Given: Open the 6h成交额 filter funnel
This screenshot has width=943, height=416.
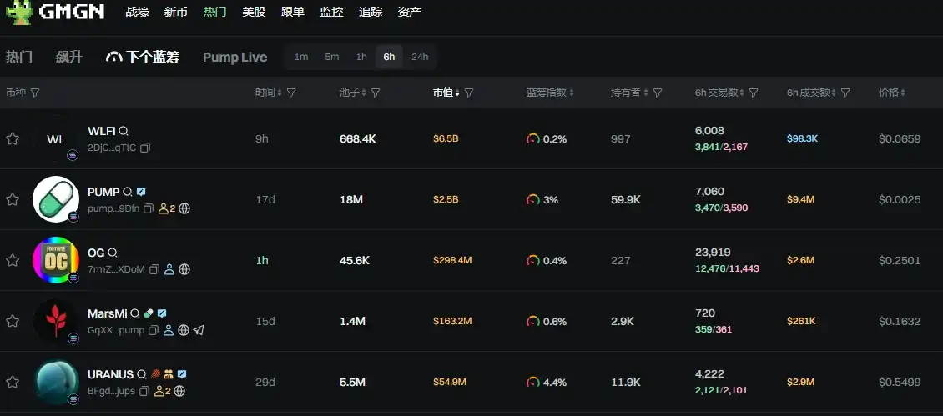Looking at the screenshot, I should point(845,93).
